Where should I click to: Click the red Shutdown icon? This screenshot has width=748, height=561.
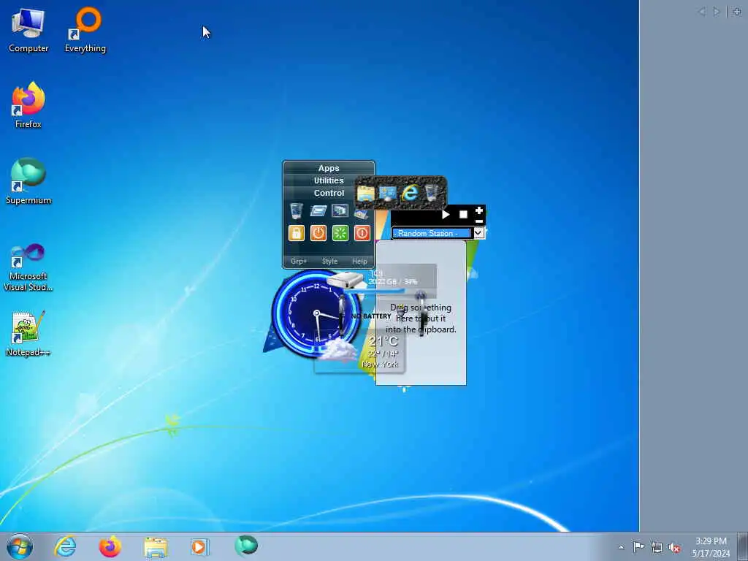362,233
